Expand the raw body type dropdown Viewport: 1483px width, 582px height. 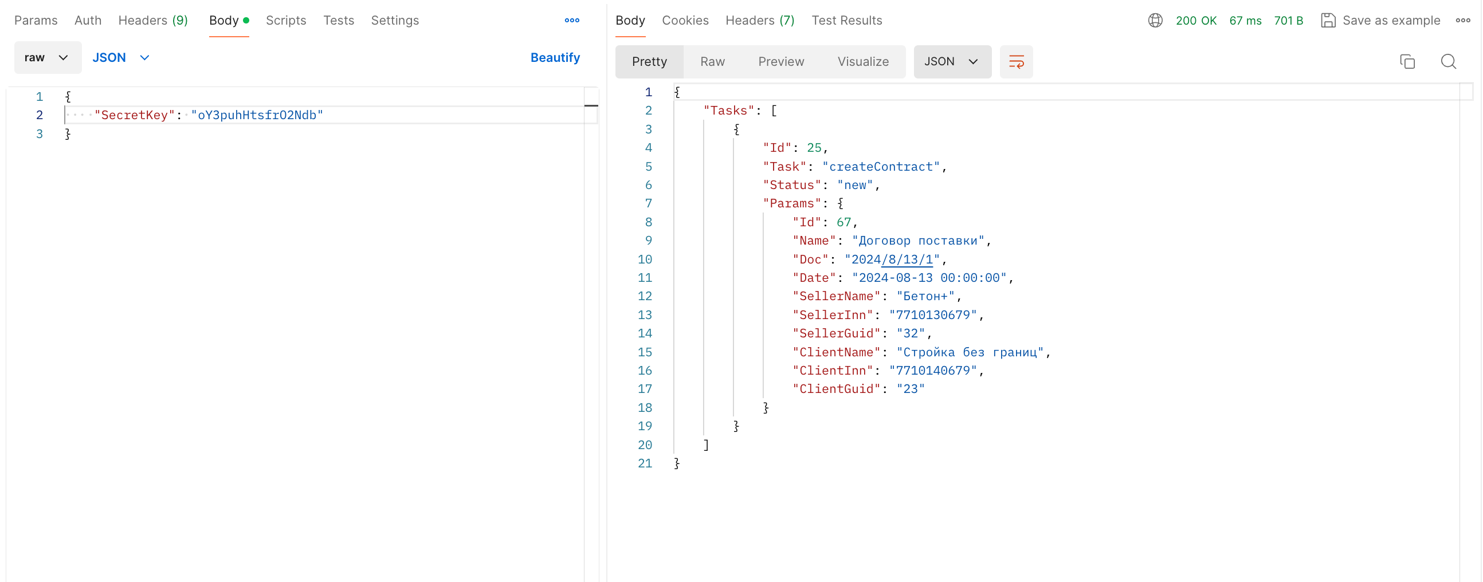tap(47, 57)
